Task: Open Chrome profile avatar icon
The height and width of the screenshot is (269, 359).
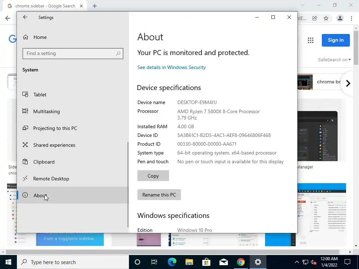Action: click(340, 18)
